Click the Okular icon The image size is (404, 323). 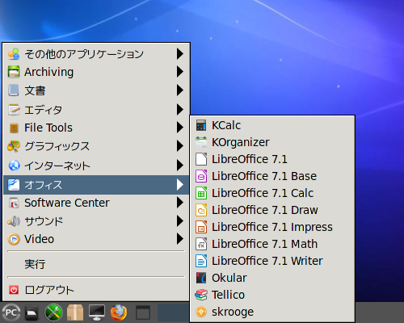[x=201, y=278]
